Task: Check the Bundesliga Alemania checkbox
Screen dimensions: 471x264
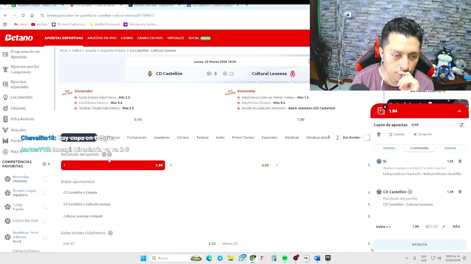Action: (x=45, y=179)
